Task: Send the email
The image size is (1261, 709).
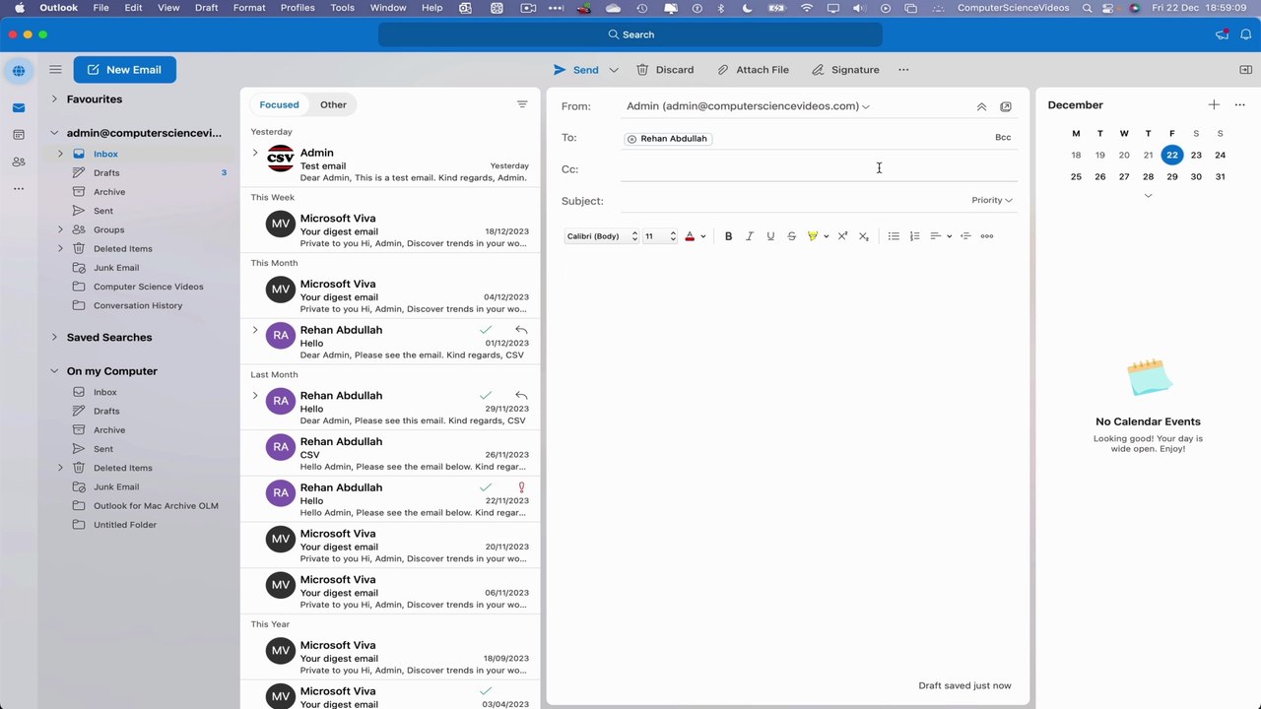Action: tap(576, 70)
